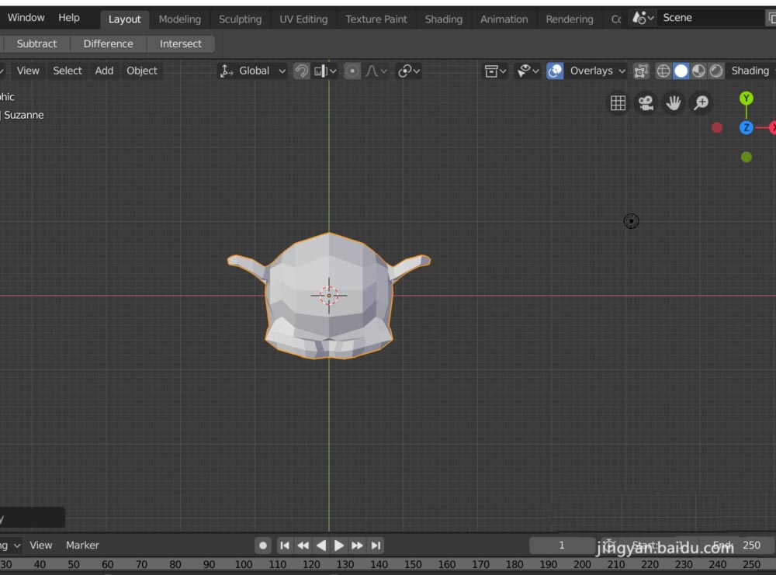
Task: Select the Layout workspace tab
Action: 125,19
